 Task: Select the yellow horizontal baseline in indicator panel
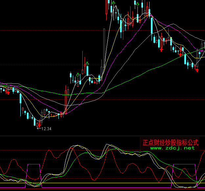click(98, 183)
